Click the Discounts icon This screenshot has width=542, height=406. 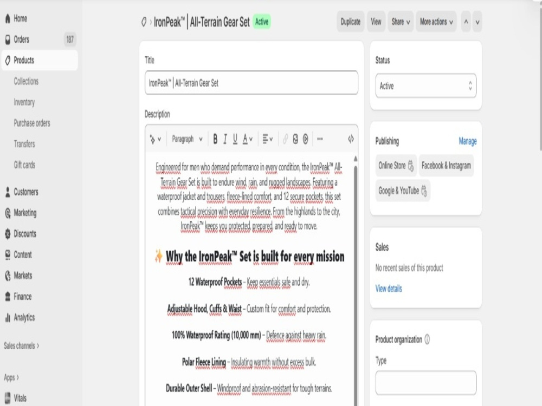[x=8, y=234]
